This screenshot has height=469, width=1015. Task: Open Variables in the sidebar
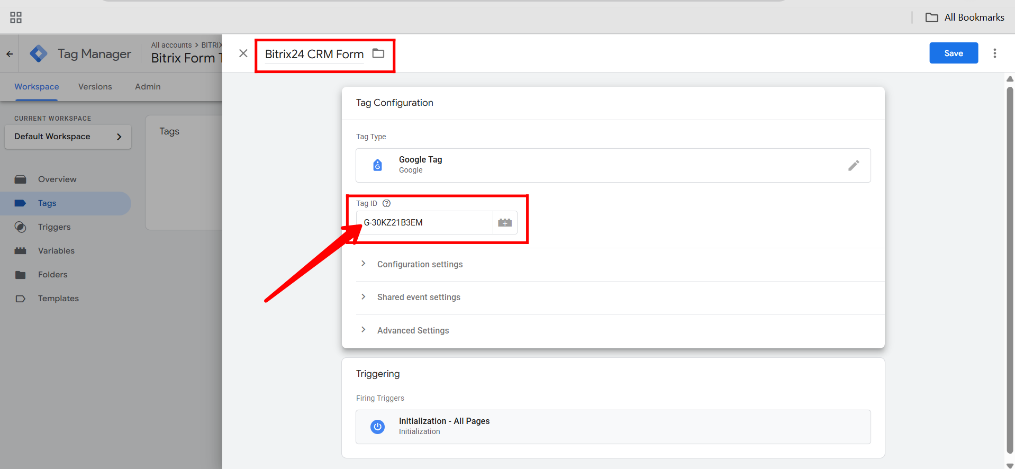pos(56,251)
